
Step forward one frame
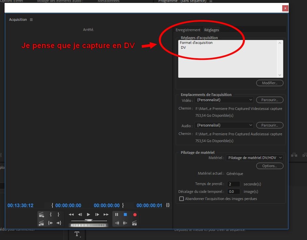pyautogui.click(x=97, y=215)
